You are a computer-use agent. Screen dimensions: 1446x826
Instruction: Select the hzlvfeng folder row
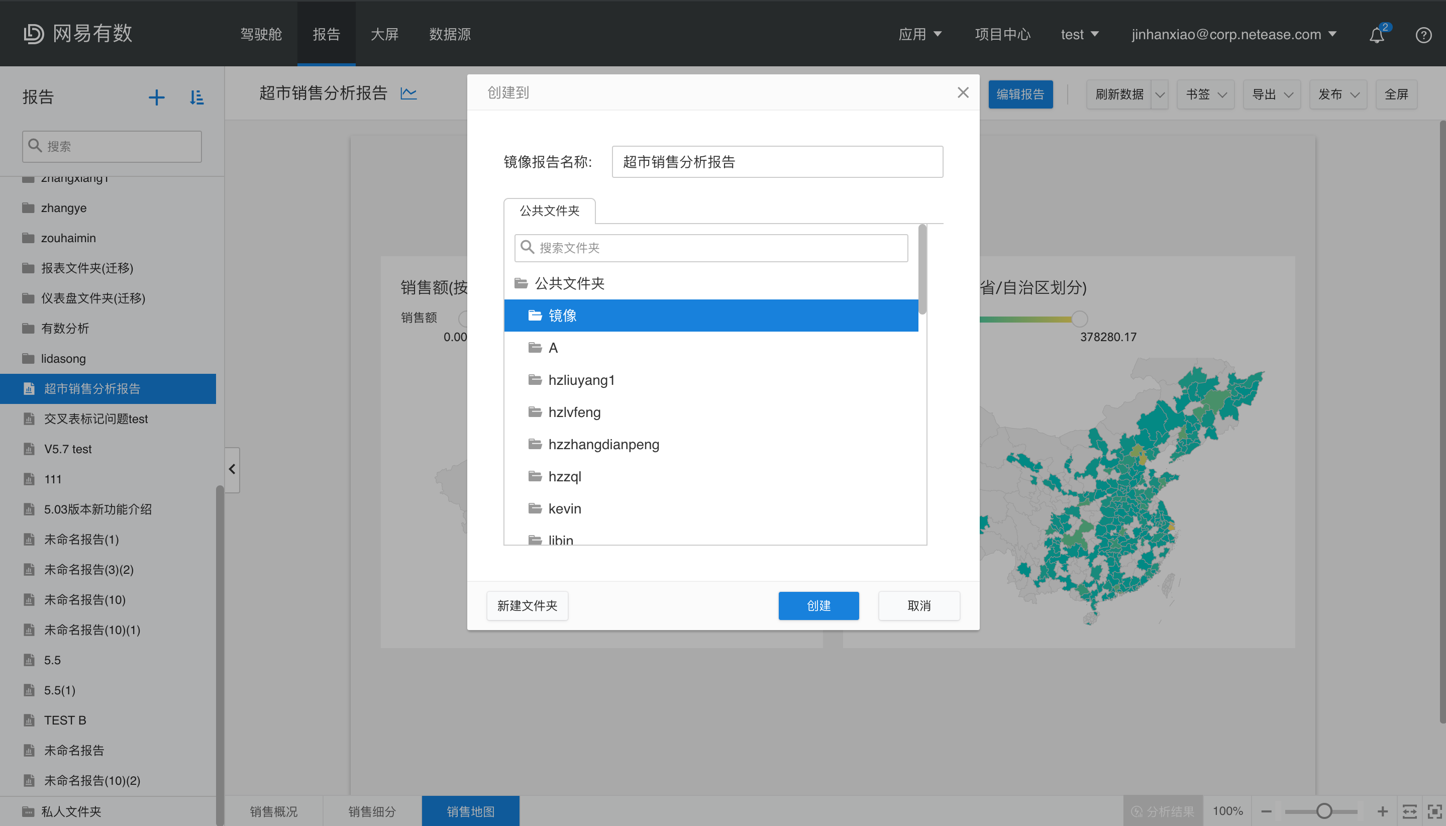click(711, 412)
